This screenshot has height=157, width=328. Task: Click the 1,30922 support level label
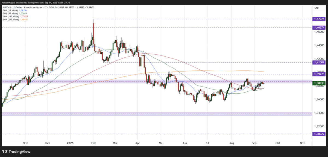coord(318,134)
